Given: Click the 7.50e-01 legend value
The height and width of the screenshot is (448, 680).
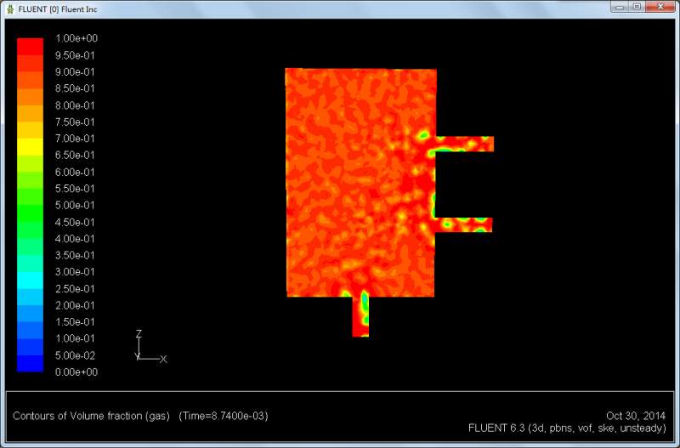Looking at the screenshot, I should point(75,122).
